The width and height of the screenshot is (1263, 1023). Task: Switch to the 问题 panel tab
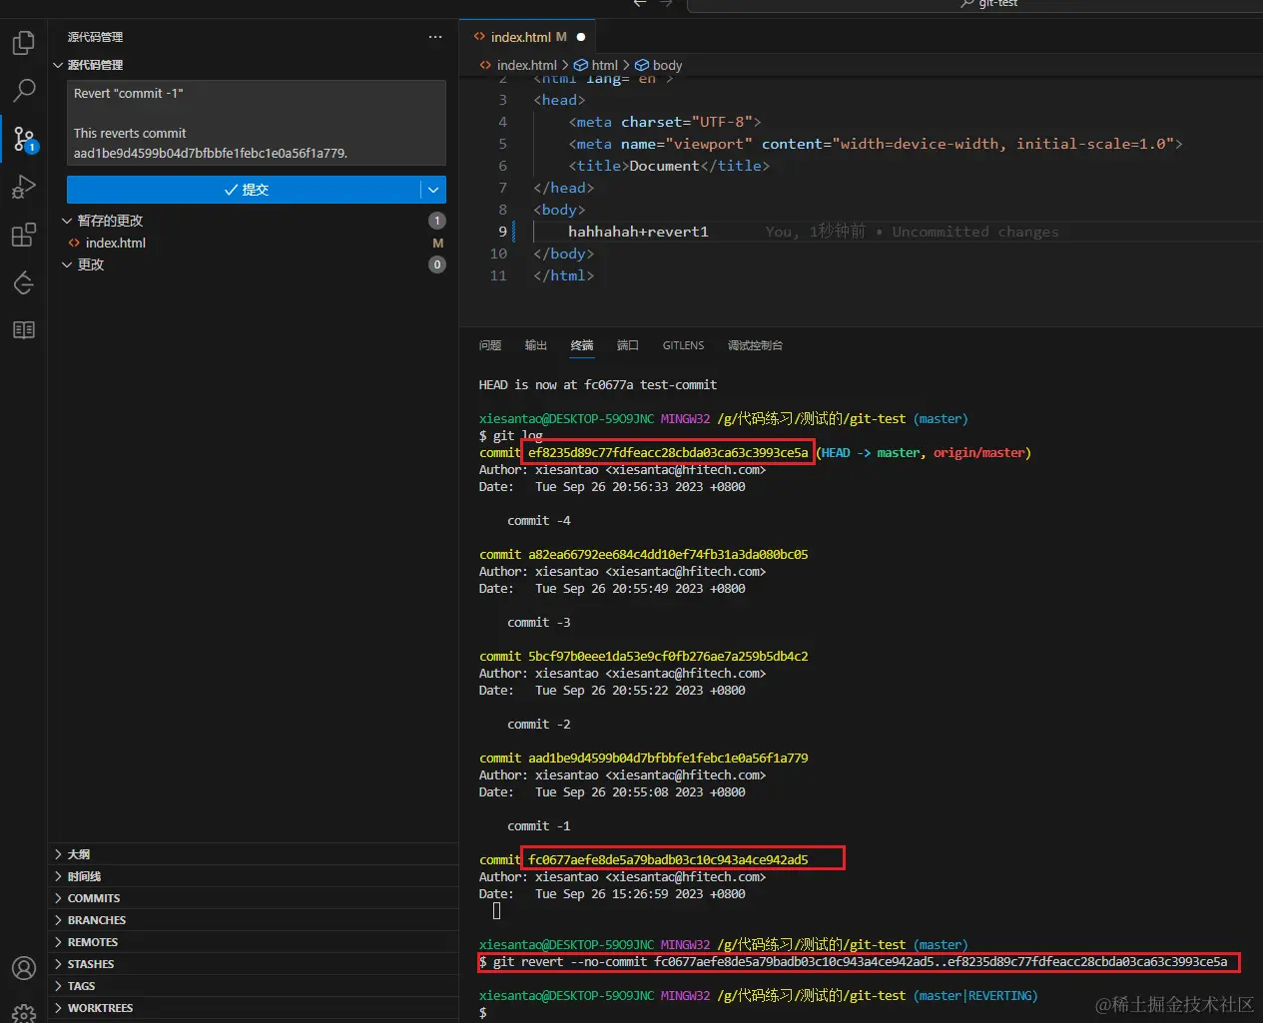[489, 345]
